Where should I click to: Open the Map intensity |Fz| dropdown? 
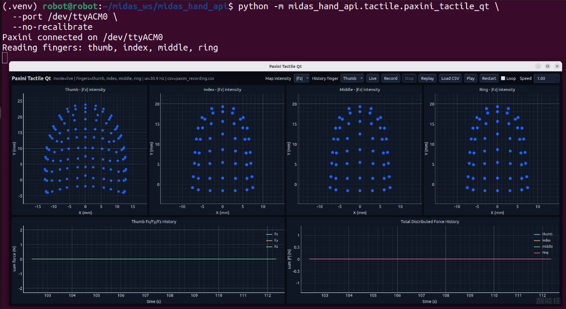(302, 78)
